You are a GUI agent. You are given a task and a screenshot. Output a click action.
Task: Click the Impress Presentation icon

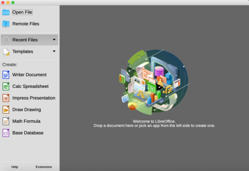point(6,98)
